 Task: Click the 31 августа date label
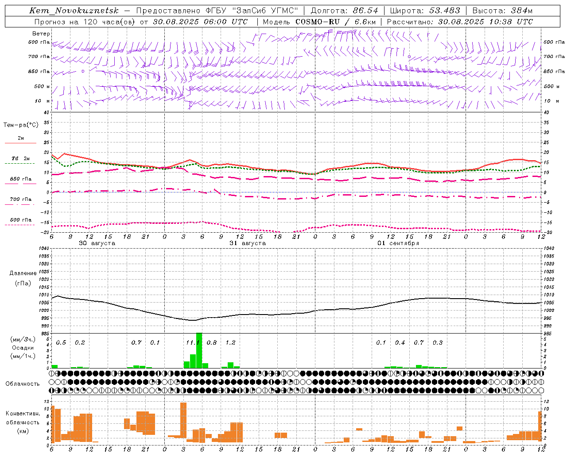(x=248, y=243)
